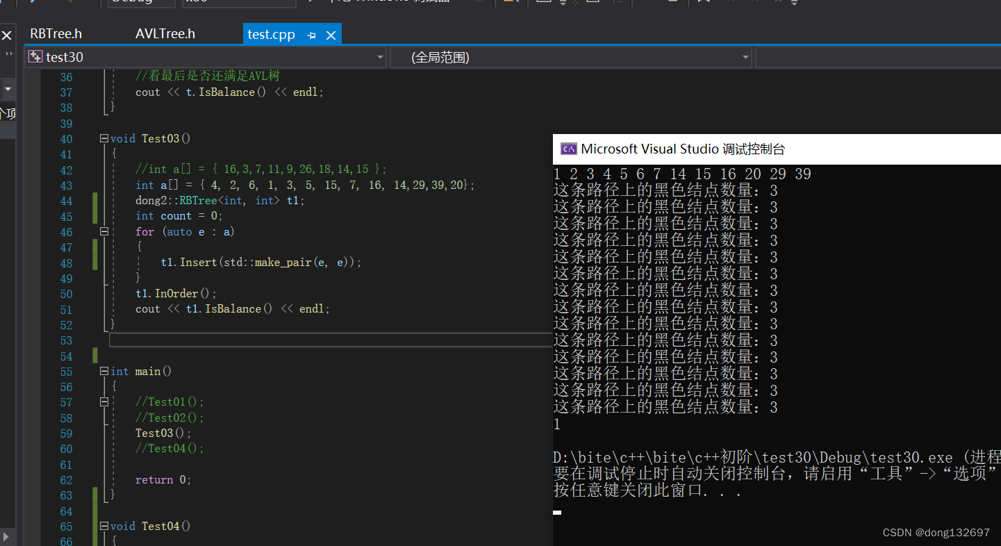The width and height of the screenshot is (1001, 546).
Task: Click the t1.InOrder() line
Action: (176, 293)
